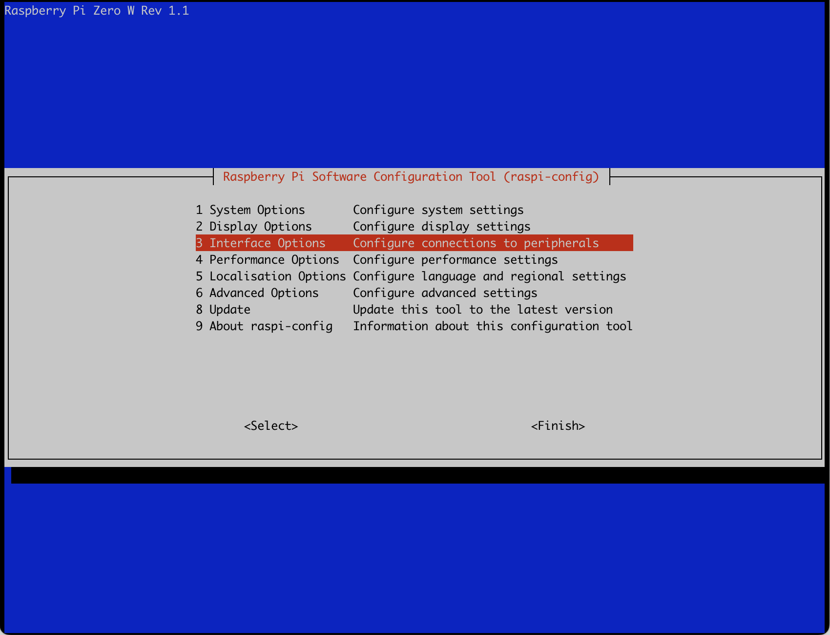The width and height of the screenshot is (830, 635).
Task: Click the raspi-config dialog title
Action: (411, 177)
